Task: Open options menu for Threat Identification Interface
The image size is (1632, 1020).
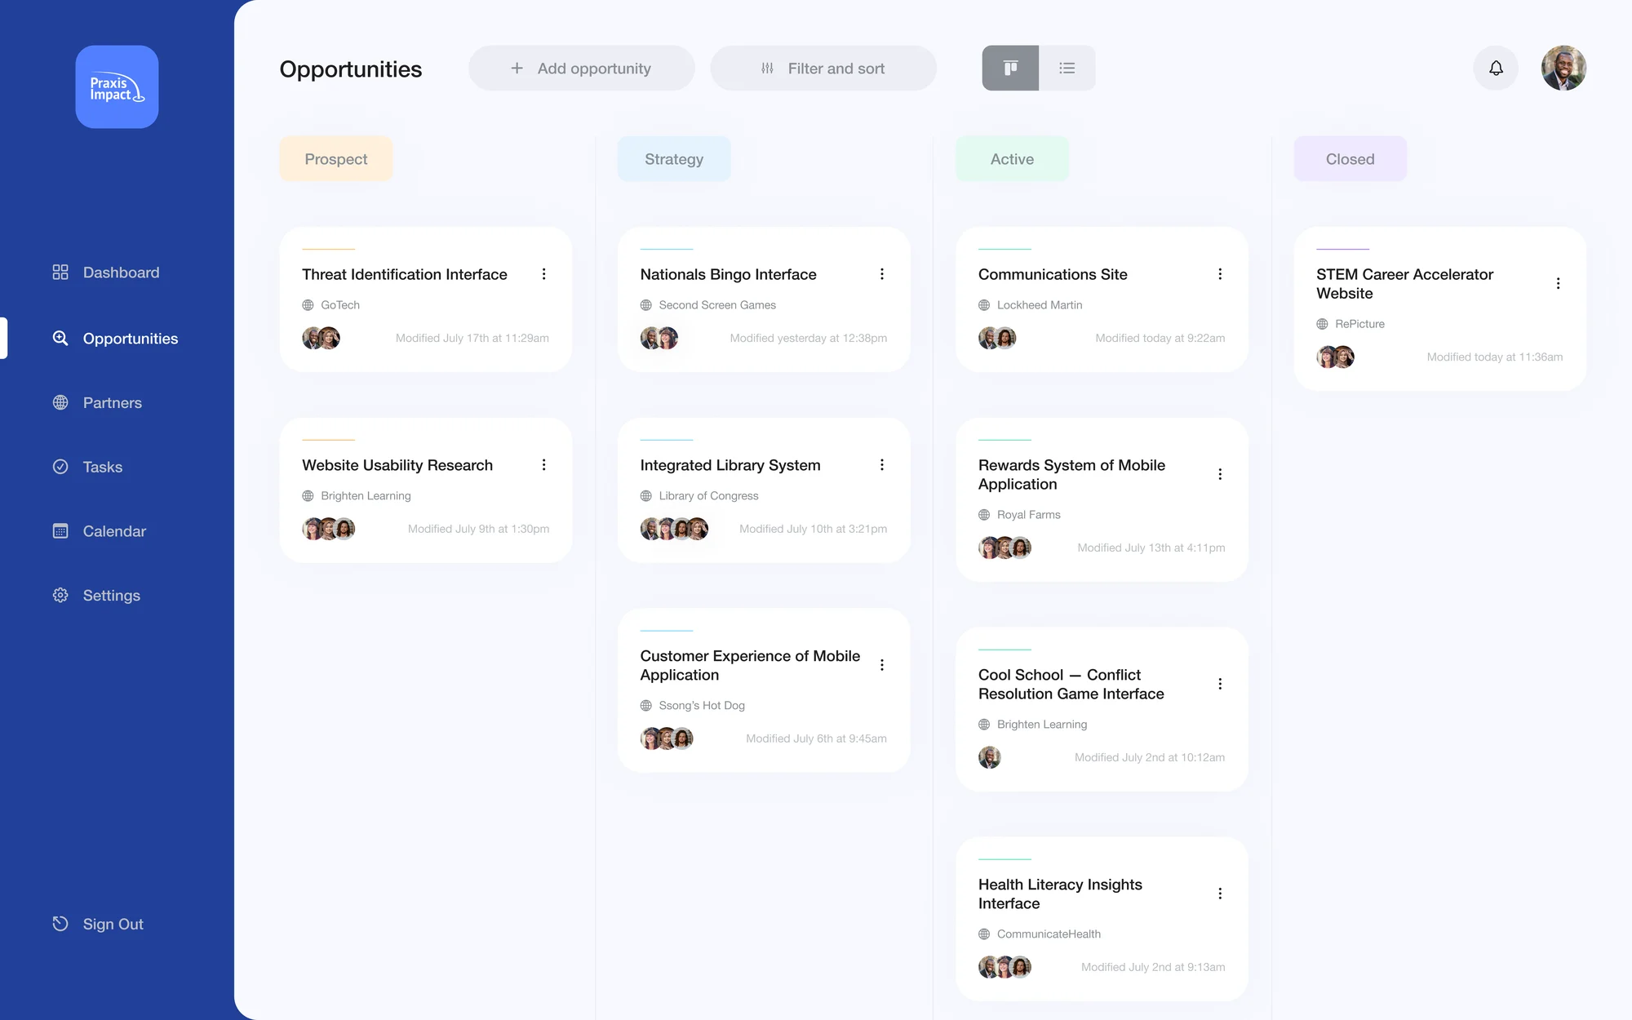Action: pyautogui.click(x=544, y=274)
